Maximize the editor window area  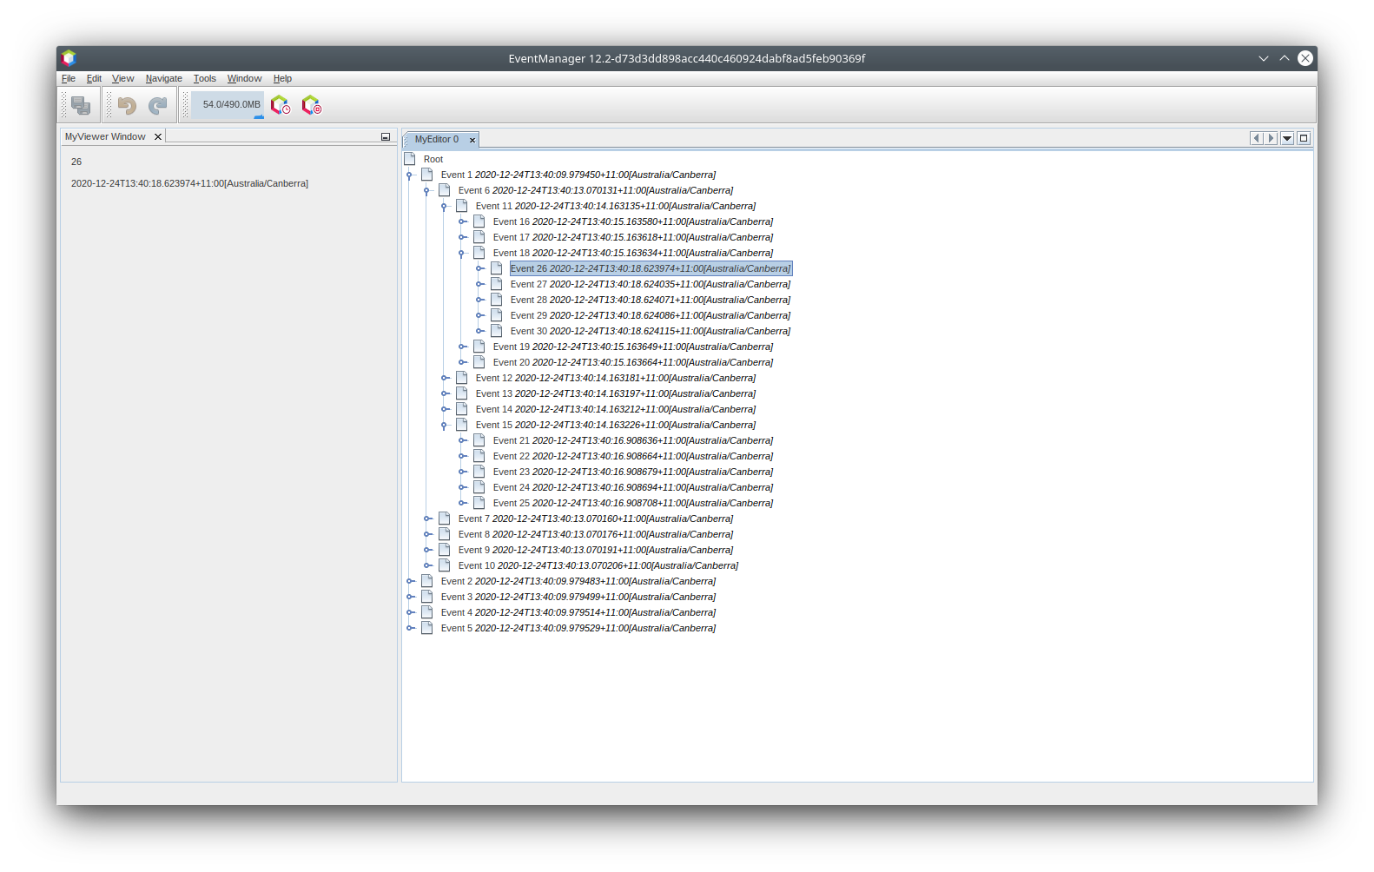pyautogui.click(x=1304, y=138)
